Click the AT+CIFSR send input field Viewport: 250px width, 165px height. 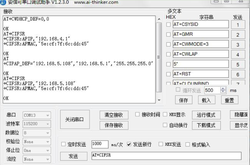[166, 156]
